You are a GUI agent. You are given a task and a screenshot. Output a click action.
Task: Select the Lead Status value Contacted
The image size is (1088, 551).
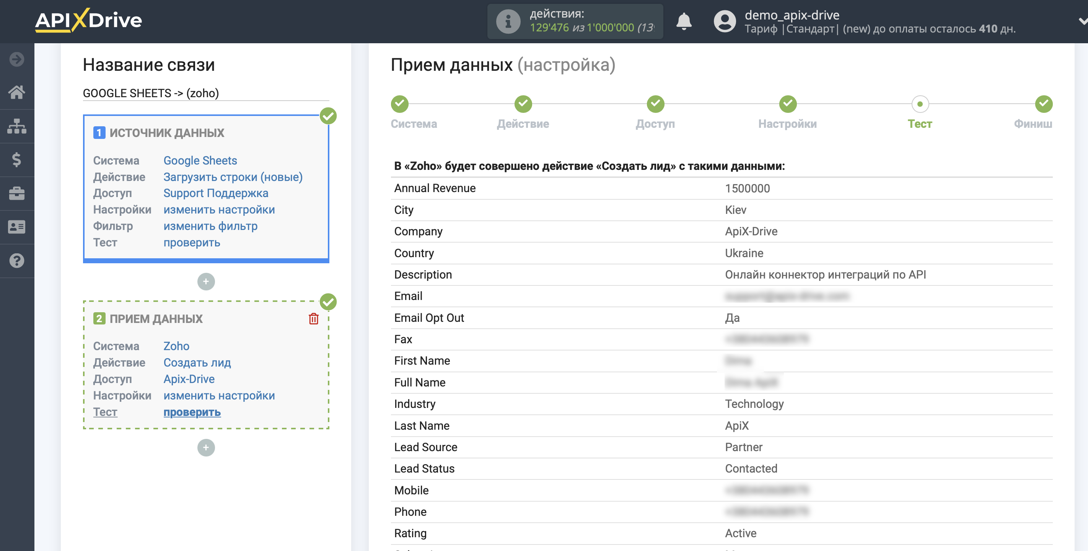751,469
